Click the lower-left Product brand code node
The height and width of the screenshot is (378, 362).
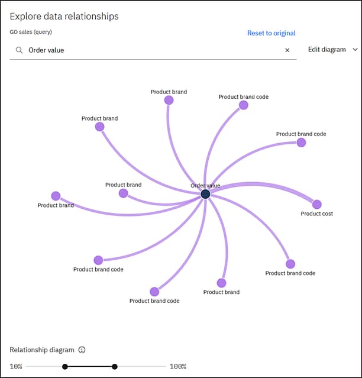[x=98, y=260]
